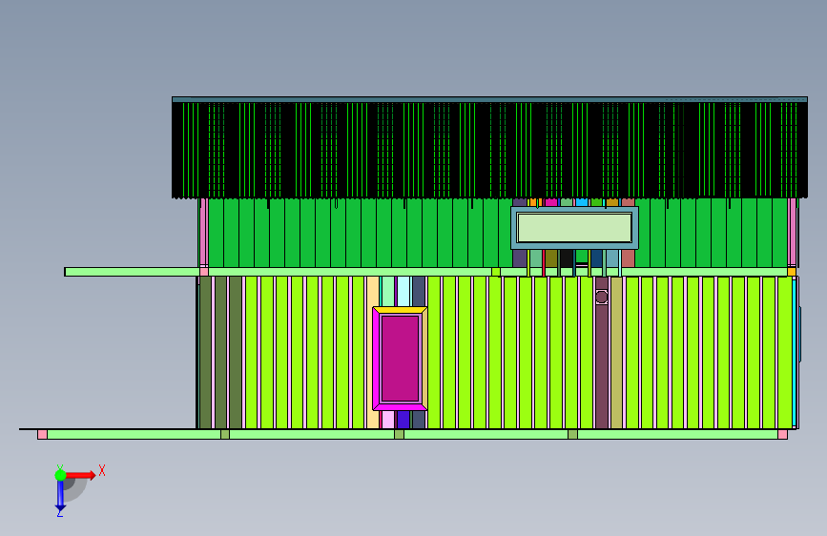This screenshot has width=827, height=536.
Task: Select the khaki column beside the maroon column
Action: point(616,353)
